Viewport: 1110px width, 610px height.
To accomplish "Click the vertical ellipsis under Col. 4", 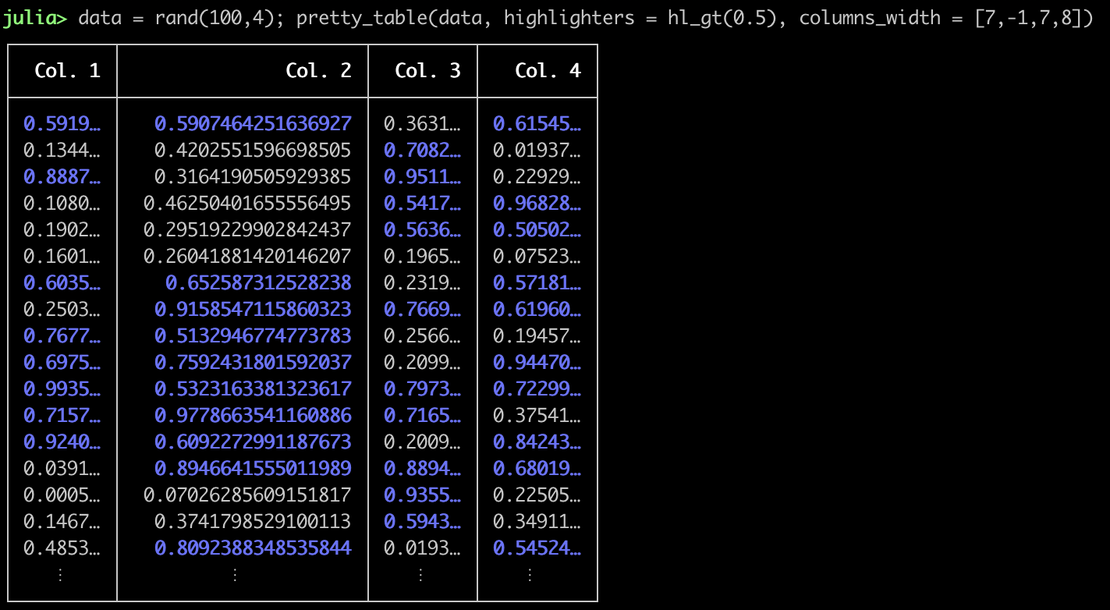I will point(530,575).
